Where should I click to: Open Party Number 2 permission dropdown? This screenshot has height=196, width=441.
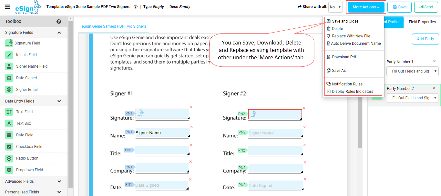click(413, 98)
